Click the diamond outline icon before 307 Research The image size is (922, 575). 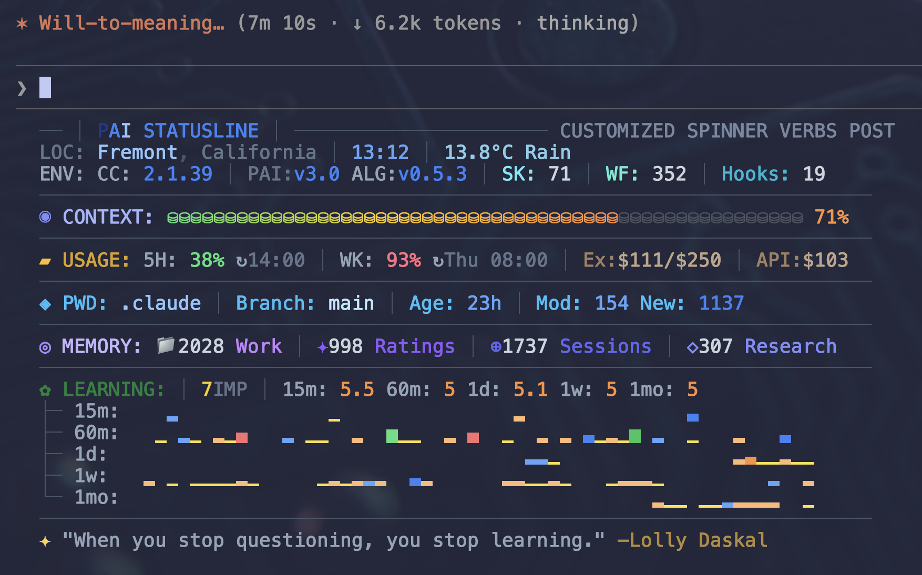point(692,347)
